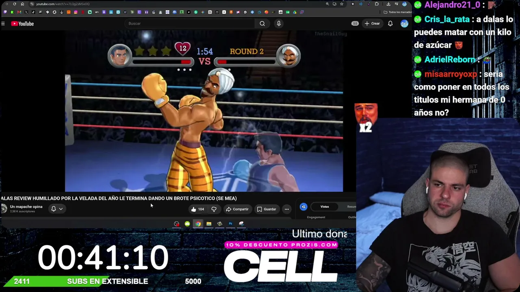
Task: Open the Google Drive bookmark
Action: (x=295, y=12)
